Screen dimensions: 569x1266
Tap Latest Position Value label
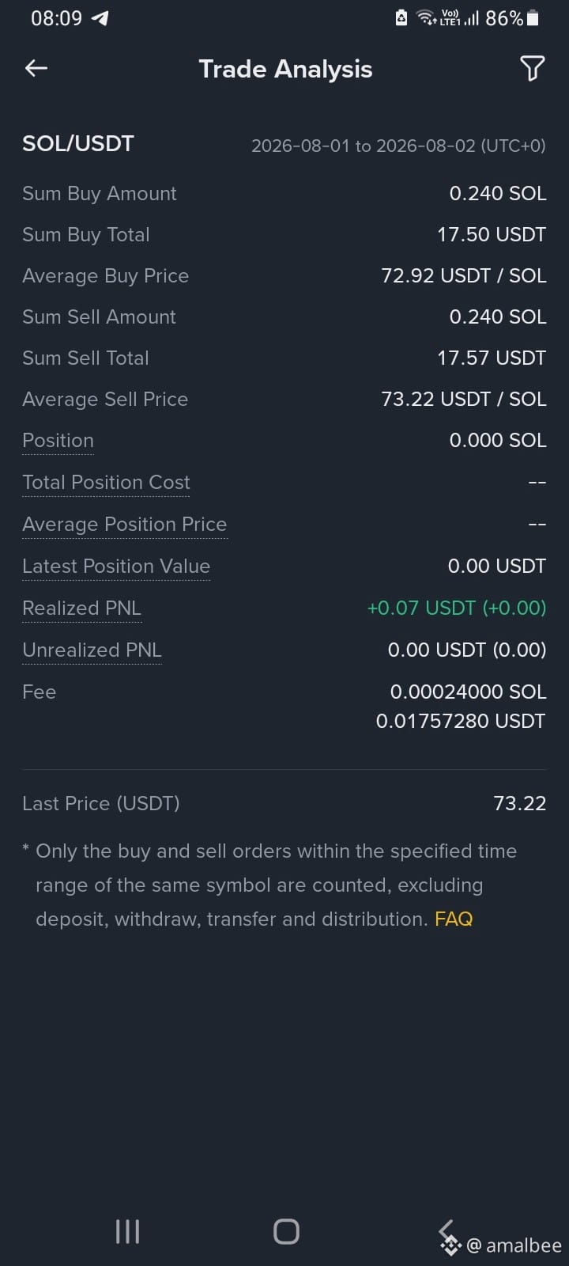116,567
